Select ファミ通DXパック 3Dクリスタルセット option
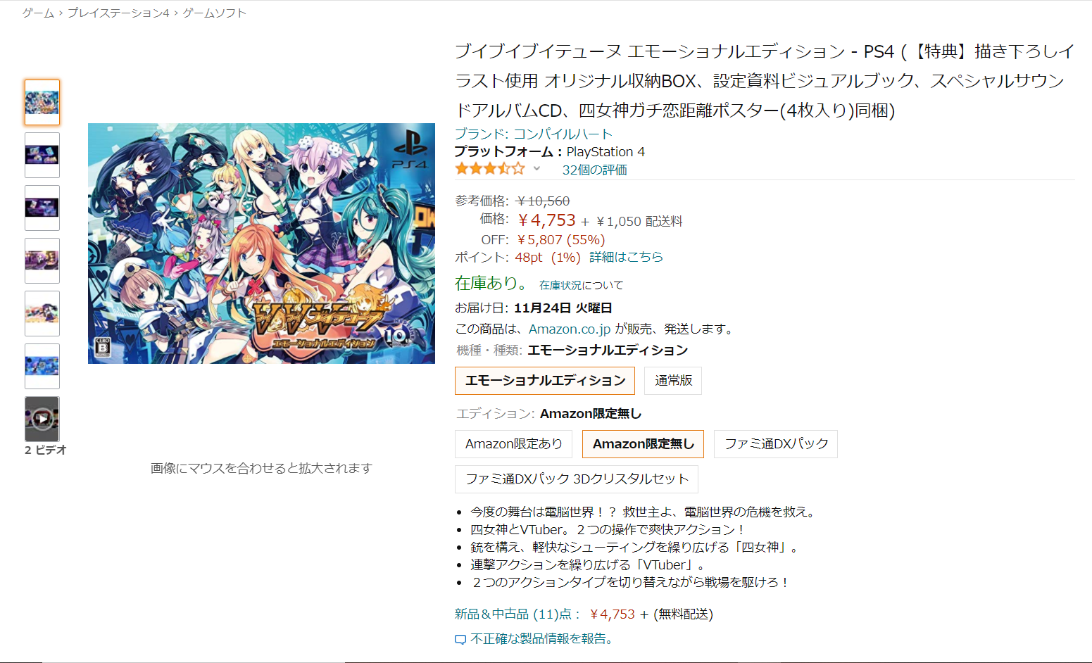Screen dimensions: 1092x663 pyautogui.click(x=577, y=479)
